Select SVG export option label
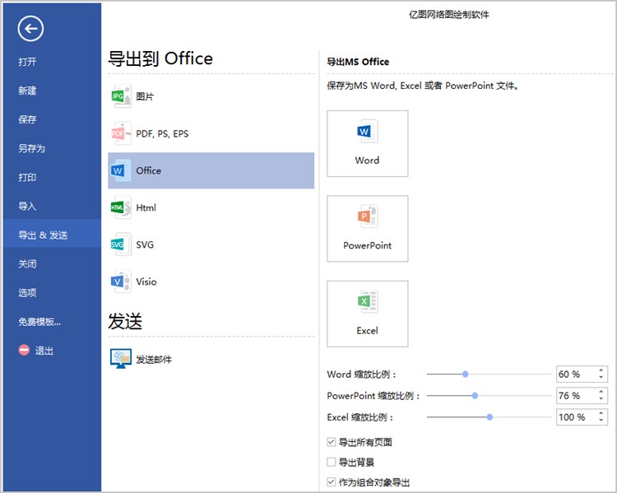 pyautogui.click(x=145, y=244)
